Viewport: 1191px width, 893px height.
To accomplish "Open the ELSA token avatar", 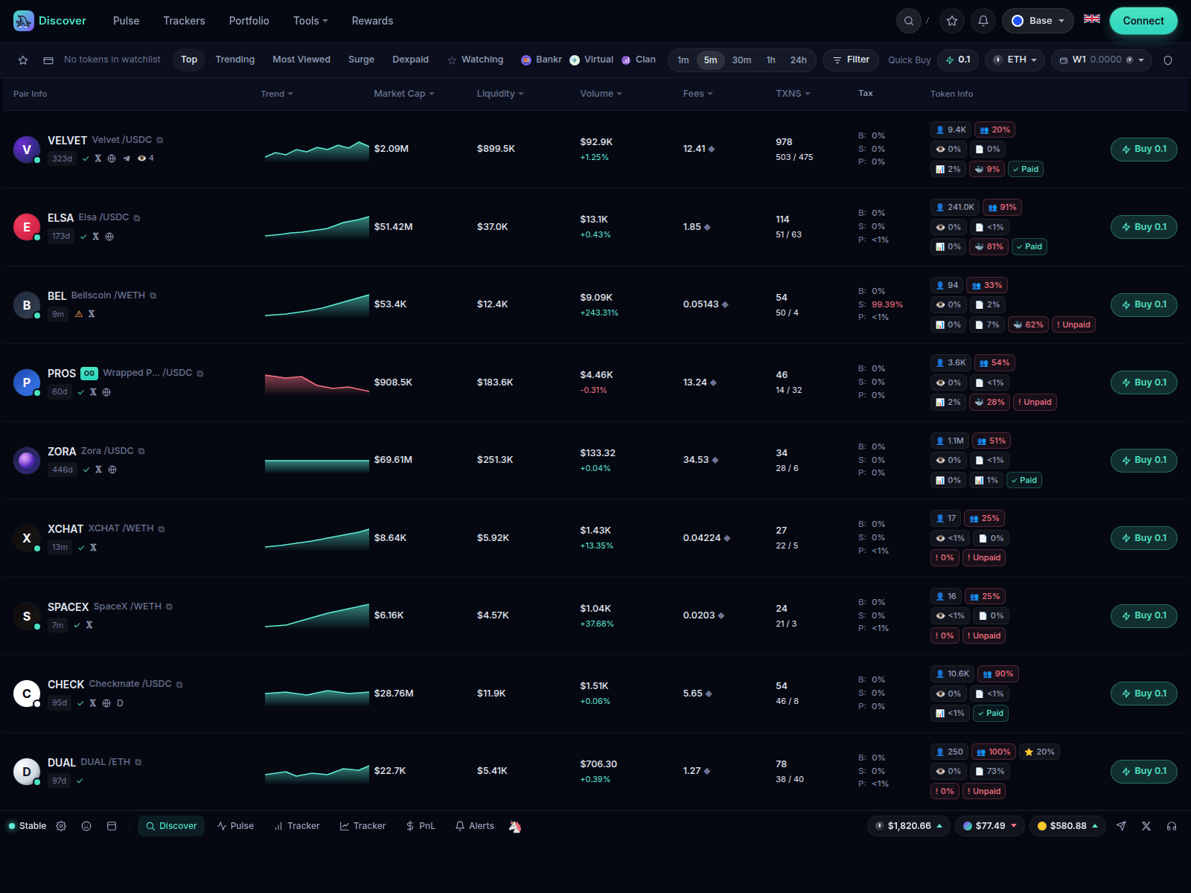I will 27,227.
